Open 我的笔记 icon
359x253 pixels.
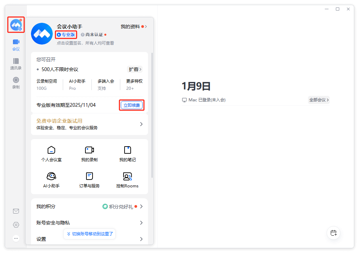pos(127,154)
